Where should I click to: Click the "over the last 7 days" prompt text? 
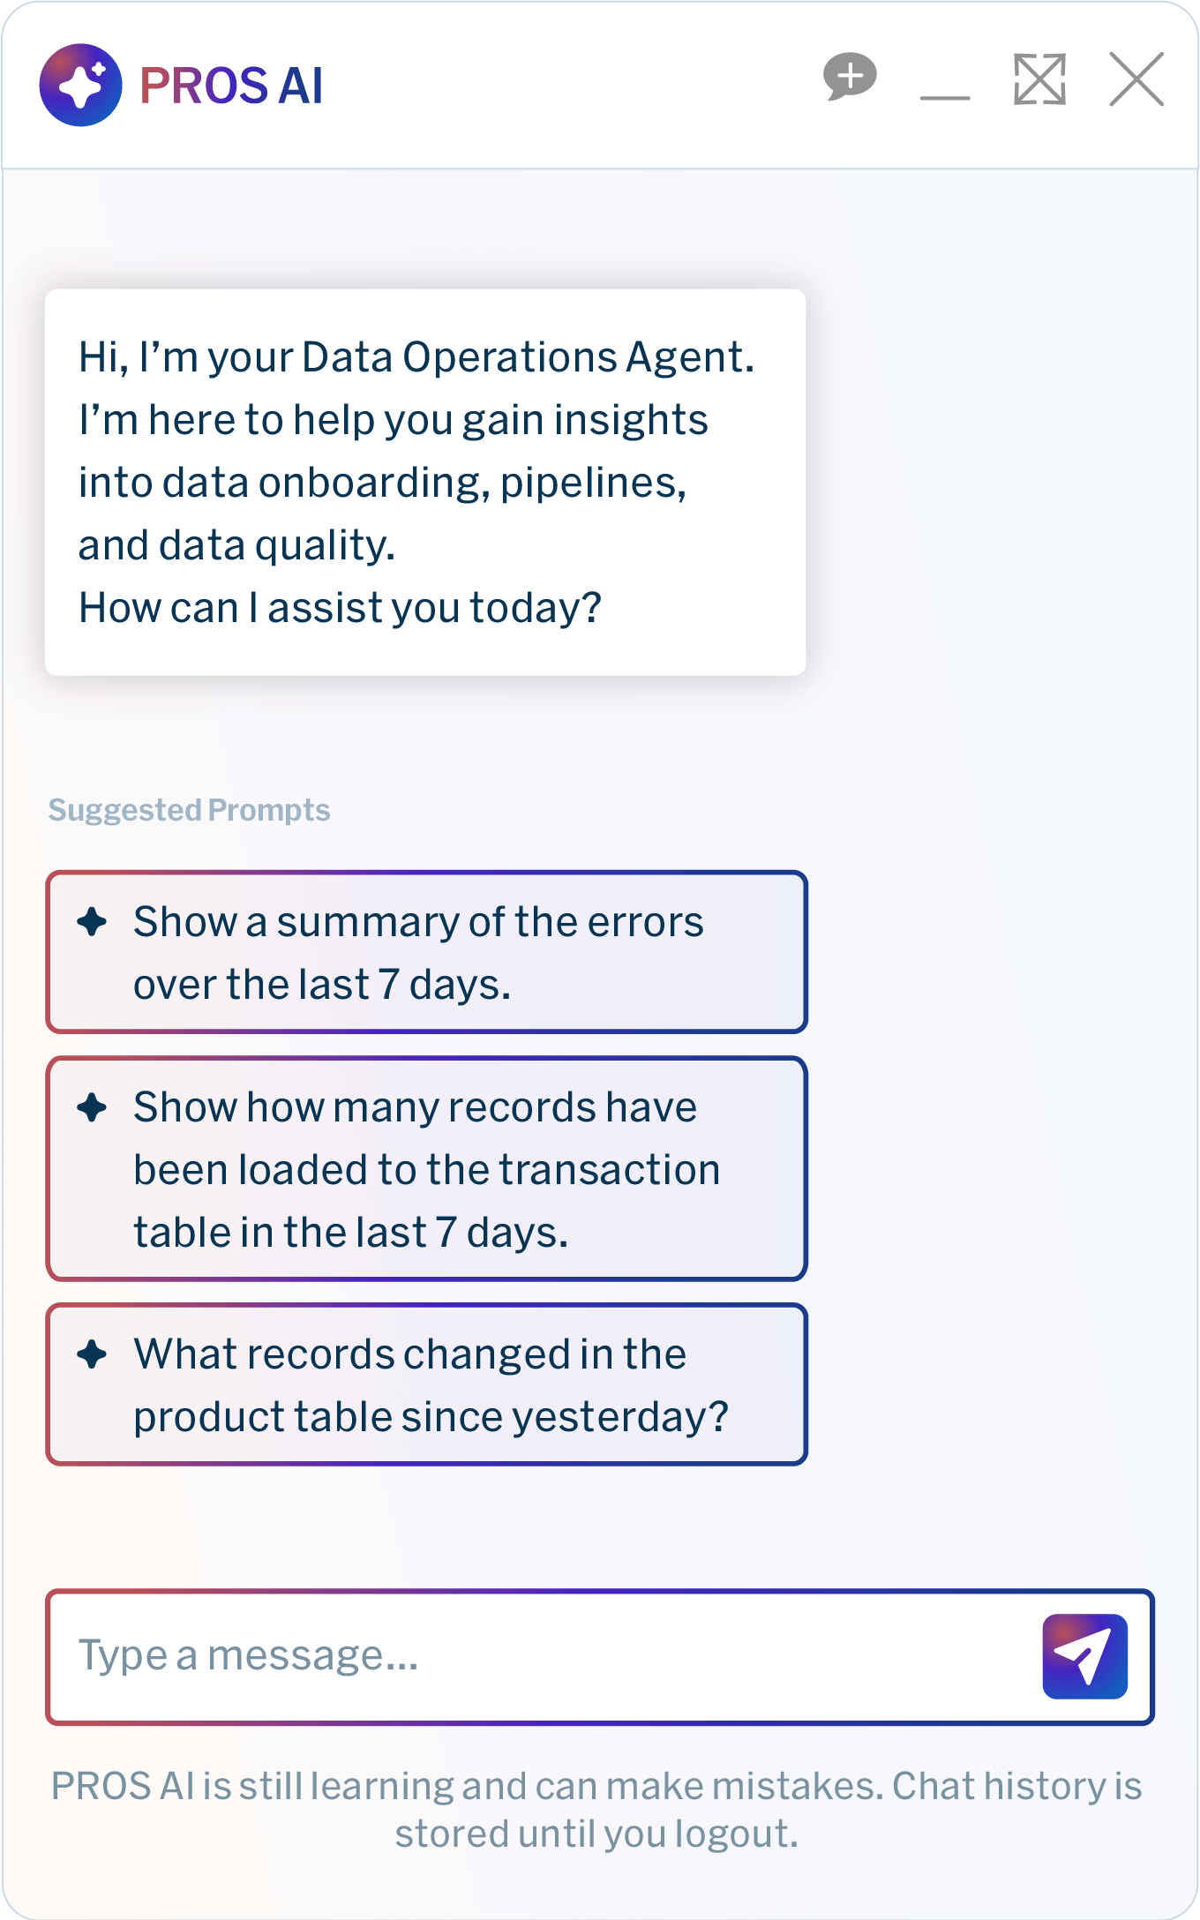[322, 985]
